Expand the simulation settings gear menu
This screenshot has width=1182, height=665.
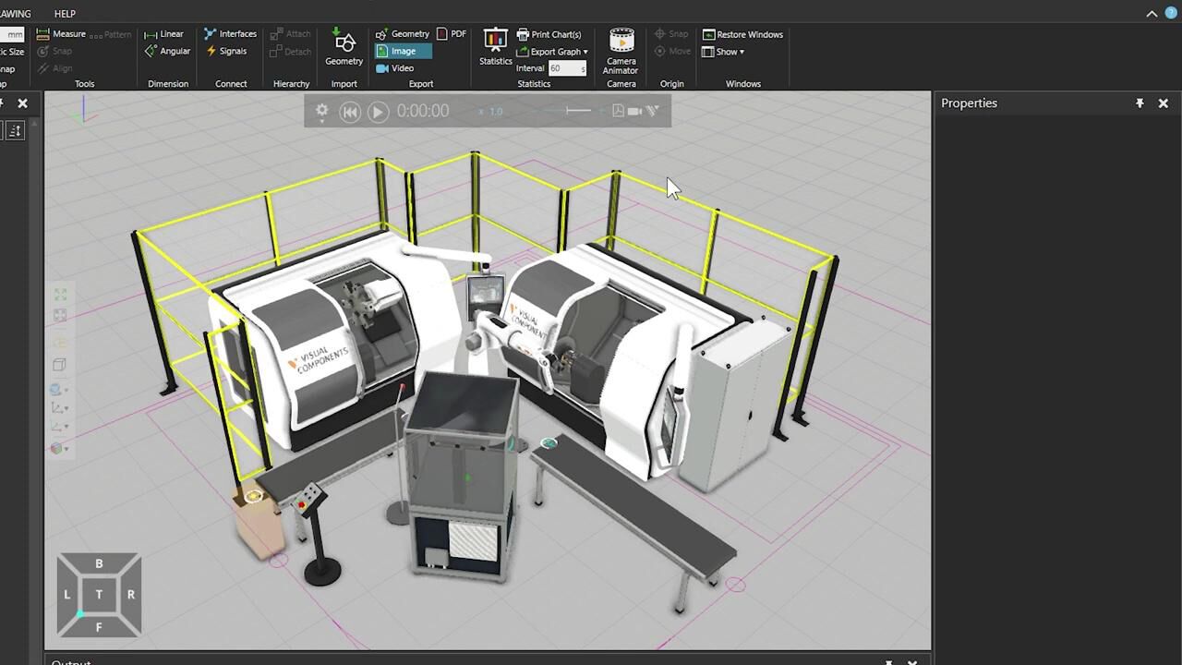coord(321,111)
